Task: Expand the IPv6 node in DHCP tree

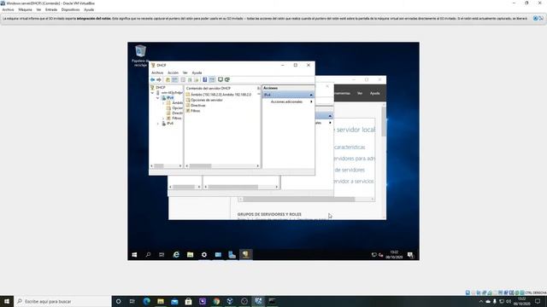Action: pos(158,124)
